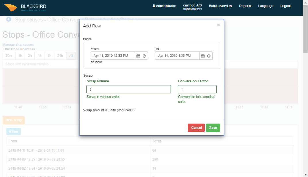Click Logout
Screen dimensions: 308x177
[x=285, y=6]
